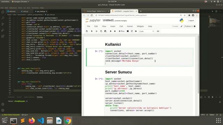Click the Kullanici heading cell
The image size is (223, 125).
tap(113, 44)
